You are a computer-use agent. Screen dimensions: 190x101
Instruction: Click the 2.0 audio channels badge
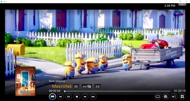point(97,86)
